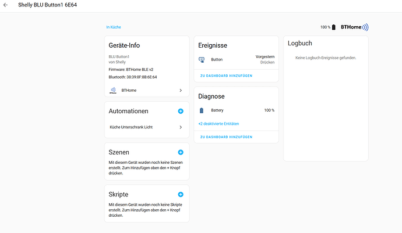Screen dimensions: 402x233
Task: Select the BTHome integration row
Action: click(x=147, y=90)
